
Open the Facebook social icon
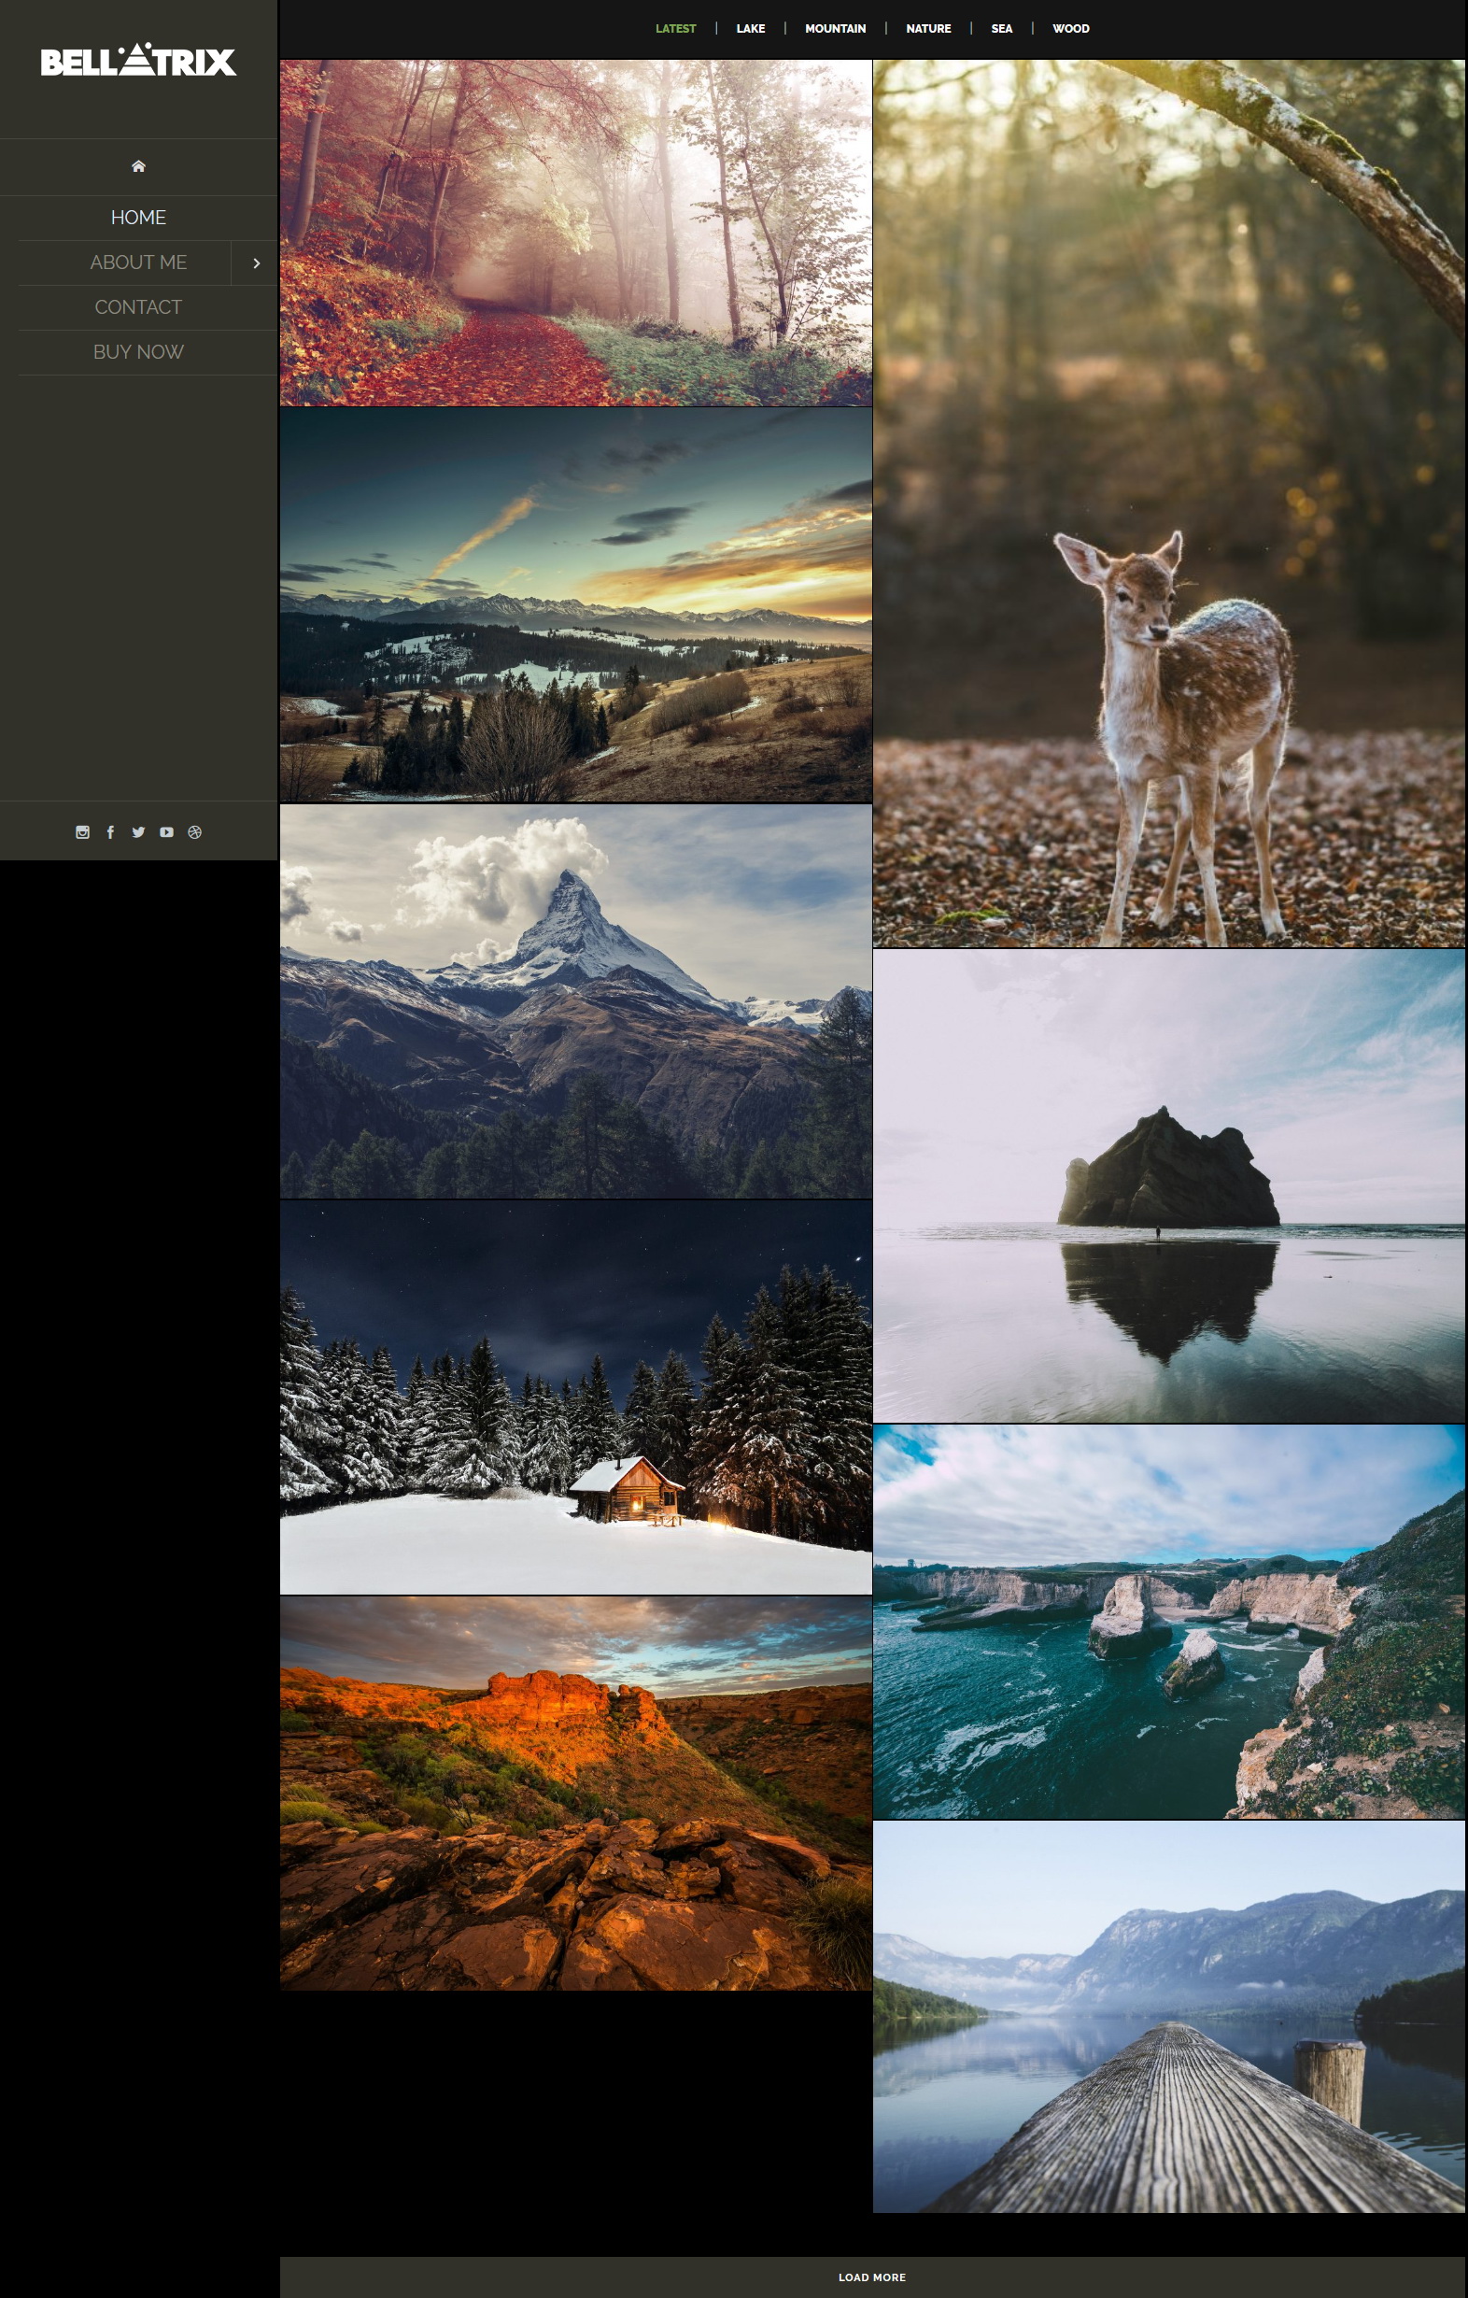[x=110, y=832]
